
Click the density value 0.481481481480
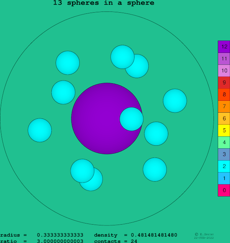click(x=154, y=235)
